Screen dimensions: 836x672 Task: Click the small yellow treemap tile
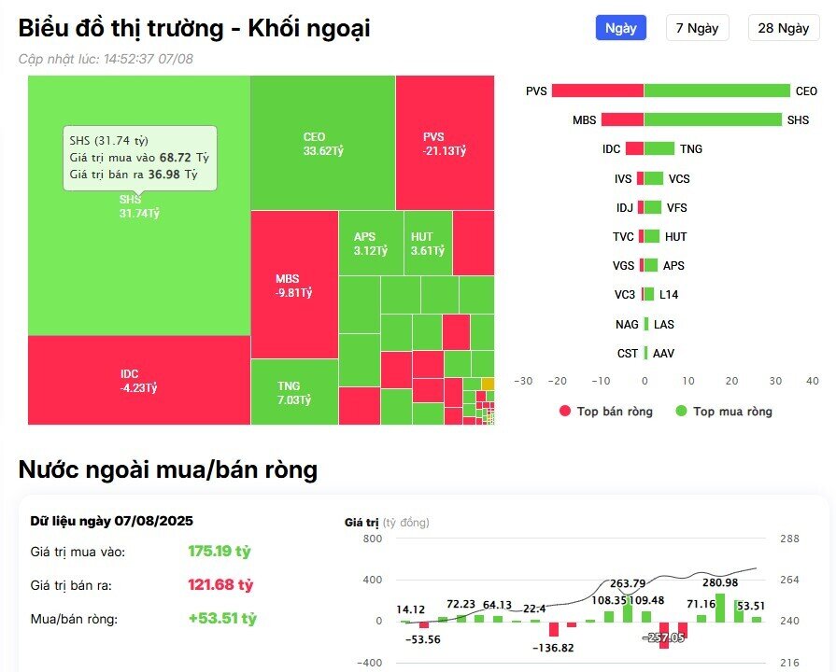(x=488, y=384)
